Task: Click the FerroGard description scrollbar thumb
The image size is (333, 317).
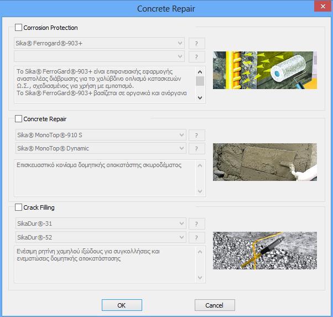Action: [x=200, y=81]
